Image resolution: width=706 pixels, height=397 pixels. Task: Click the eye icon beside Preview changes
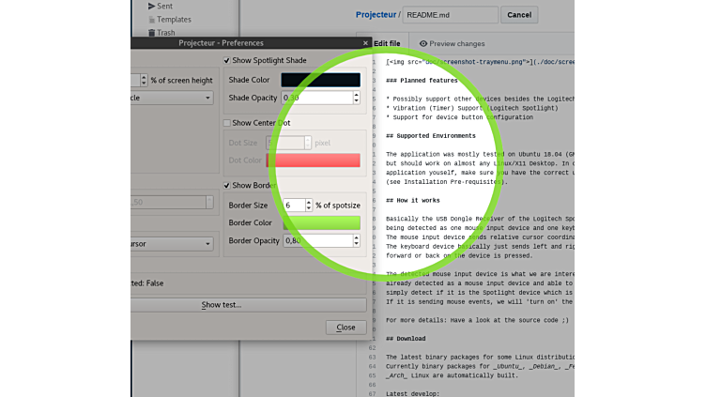pos(423,43)
